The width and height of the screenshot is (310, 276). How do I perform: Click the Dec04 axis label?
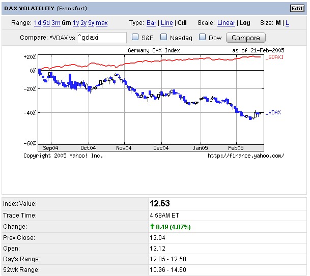tap(161, 148)
